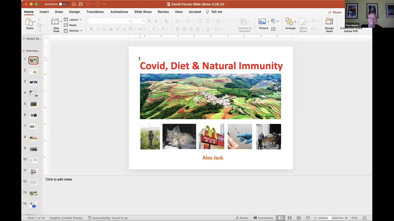
Task: Click the zoom slider handle
Action: coord(330,218)
